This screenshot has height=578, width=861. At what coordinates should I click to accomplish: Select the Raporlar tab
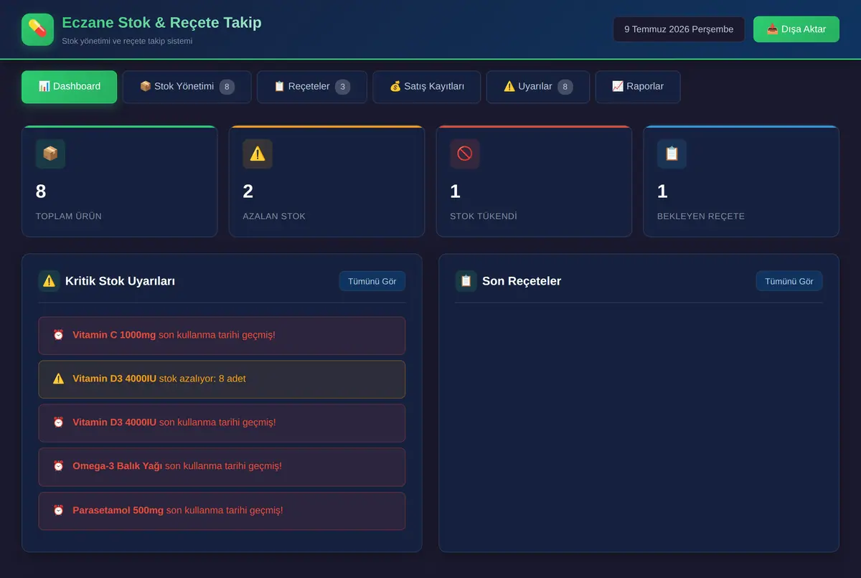click(638, 87)
